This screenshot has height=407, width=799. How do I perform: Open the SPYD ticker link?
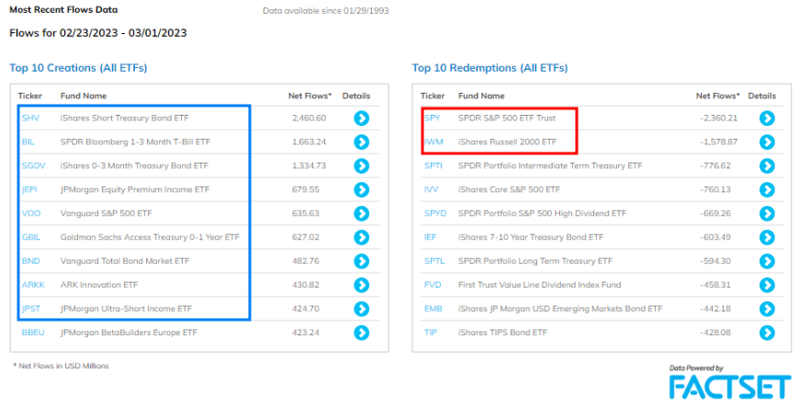pyautogui.click(x=435, y=213)
